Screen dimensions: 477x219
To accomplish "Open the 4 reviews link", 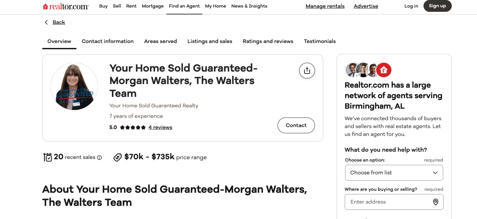I will [x=160, y=127].
